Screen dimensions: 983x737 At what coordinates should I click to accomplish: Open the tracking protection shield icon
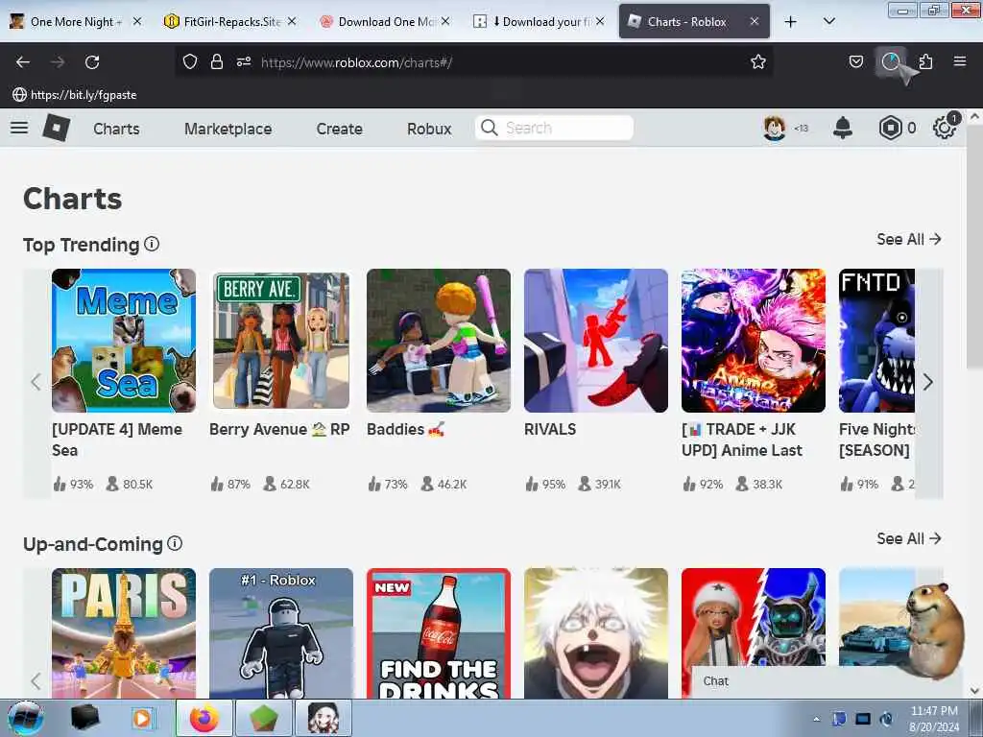pos(190,61)
